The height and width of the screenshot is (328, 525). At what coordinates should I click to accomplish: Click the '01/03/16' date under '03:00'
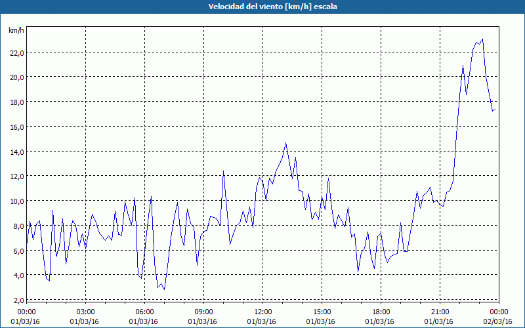85,321
